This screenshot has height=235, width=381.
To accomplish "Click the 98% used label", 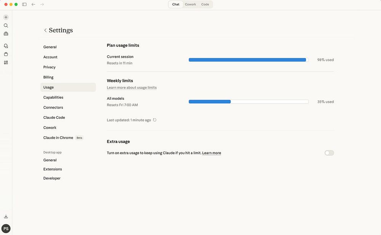I will pos(325,60).
